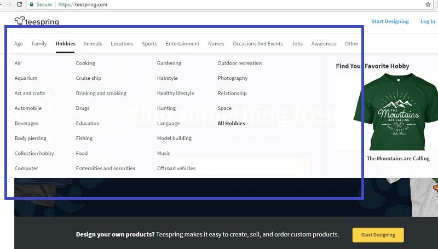Image resolution: width=438 pixels, height=249 pixels.
Task: Click the Log In link
Action: [428, 21]
